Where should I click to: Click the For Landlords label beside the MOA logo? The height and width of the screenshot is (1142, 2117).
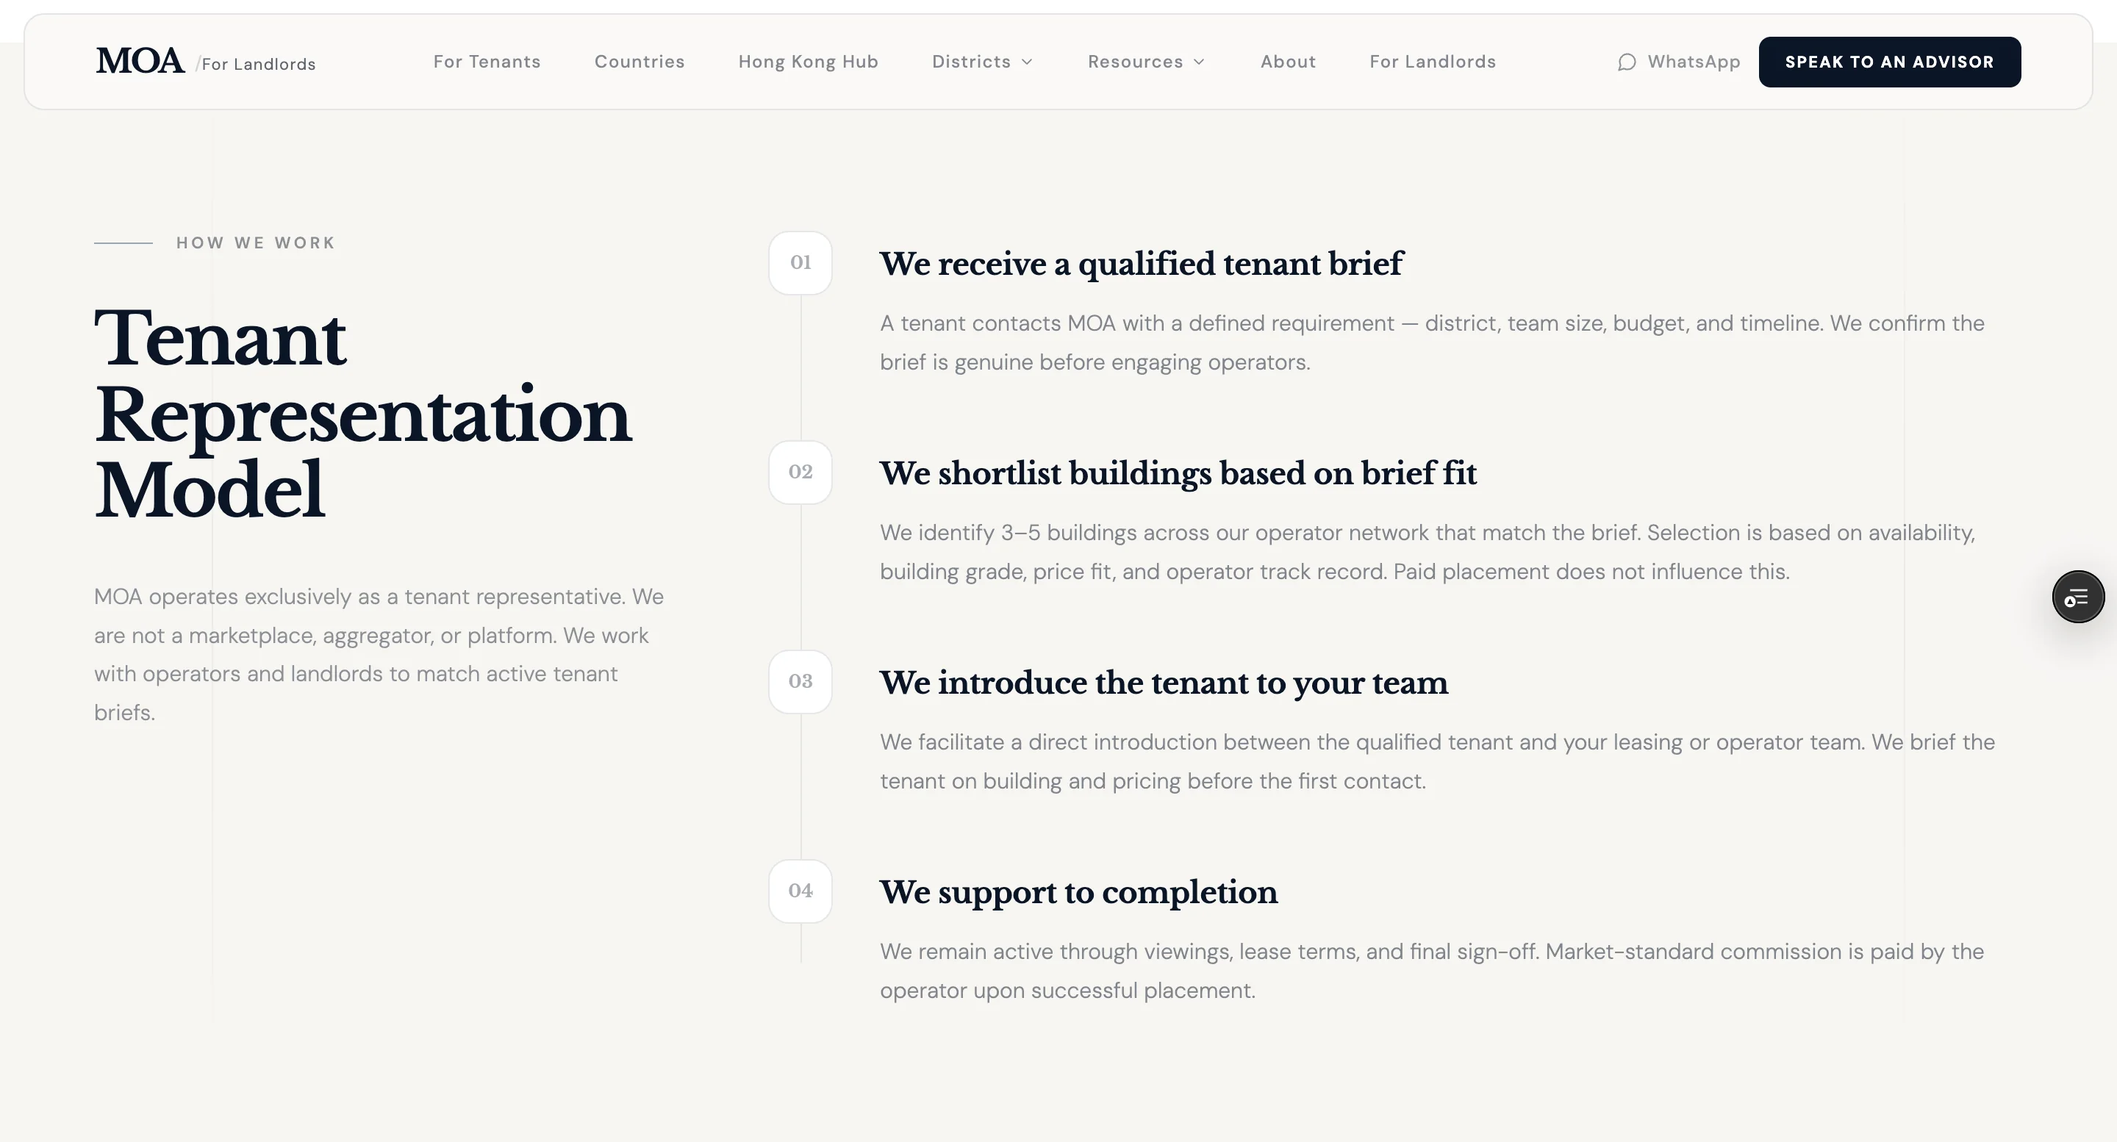pos(258,64)
